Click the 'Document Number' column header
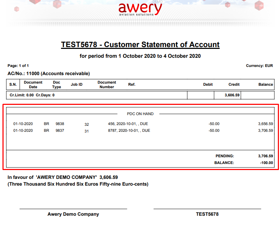This screenshot has width=280, height=243. 106,85
